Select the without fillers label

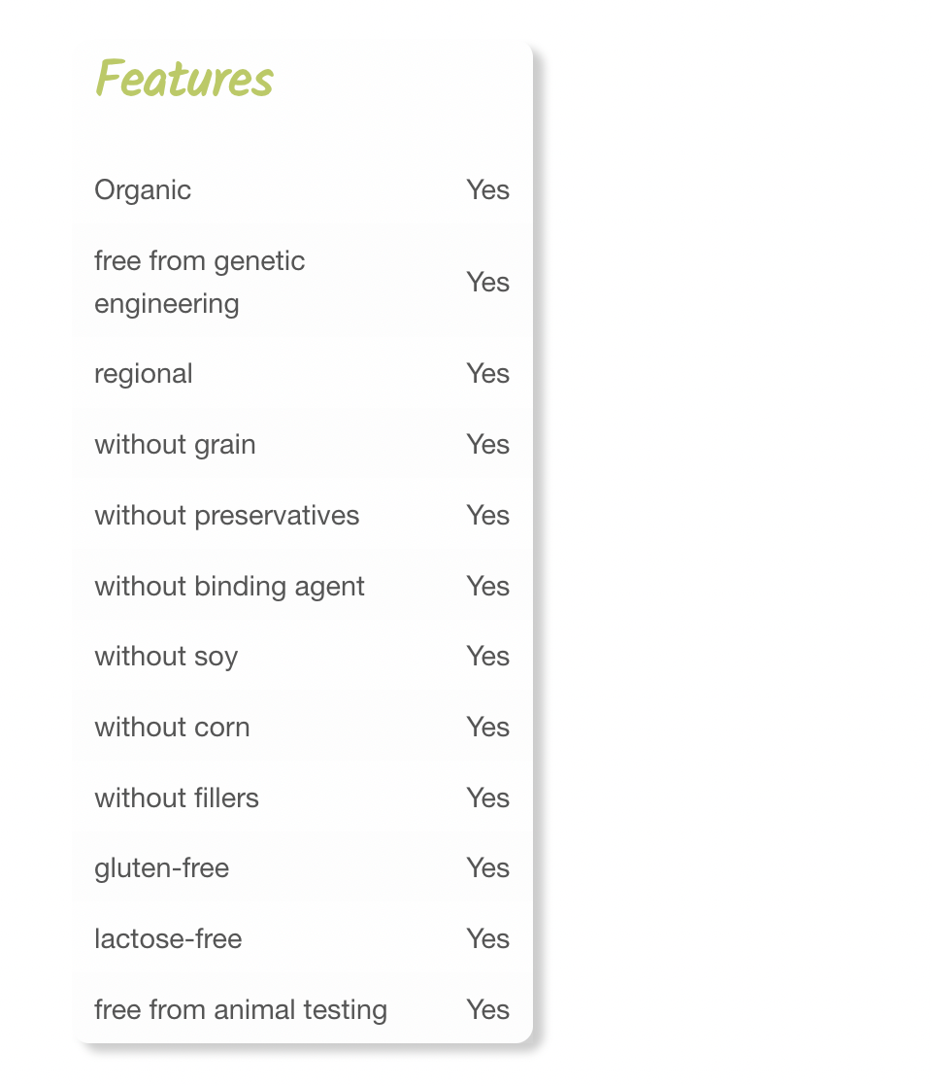[177, 798]
